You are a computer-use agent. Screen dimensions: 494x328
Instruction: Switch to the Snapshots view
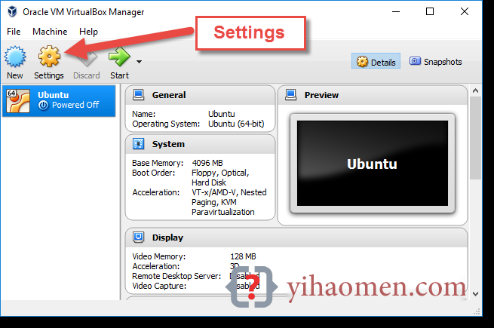point(436,61)
